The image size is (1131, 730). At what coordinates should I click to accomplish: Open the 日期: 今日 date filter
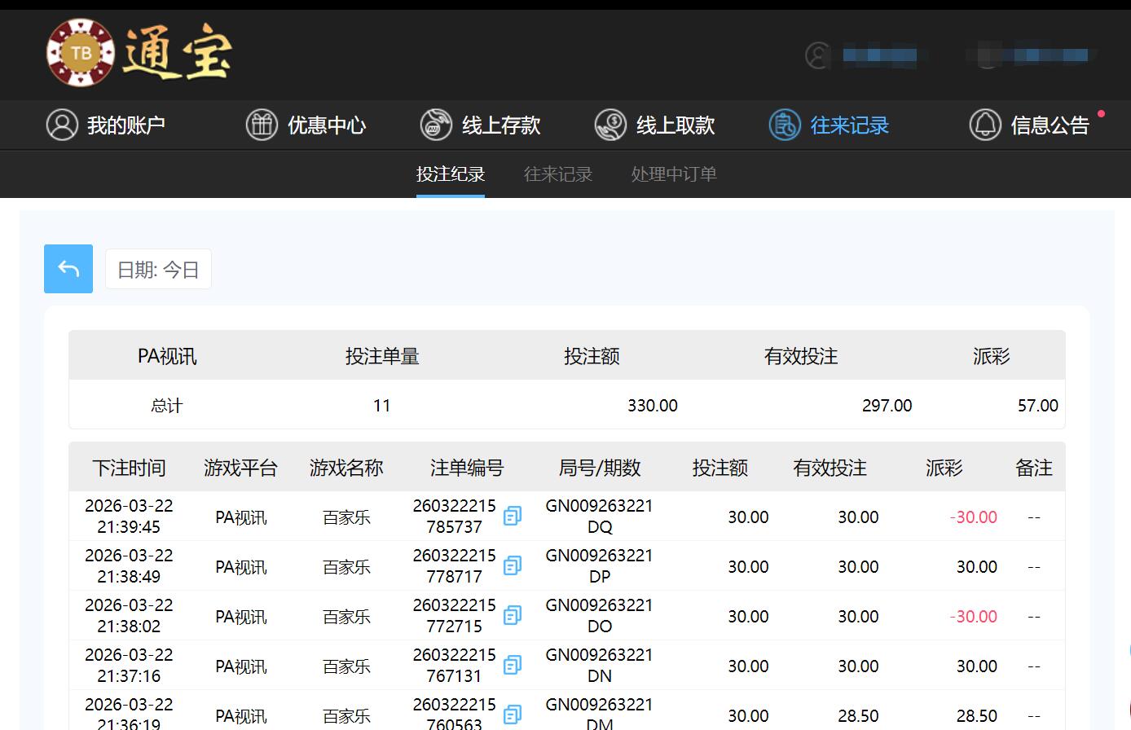[x=158, y=269]
